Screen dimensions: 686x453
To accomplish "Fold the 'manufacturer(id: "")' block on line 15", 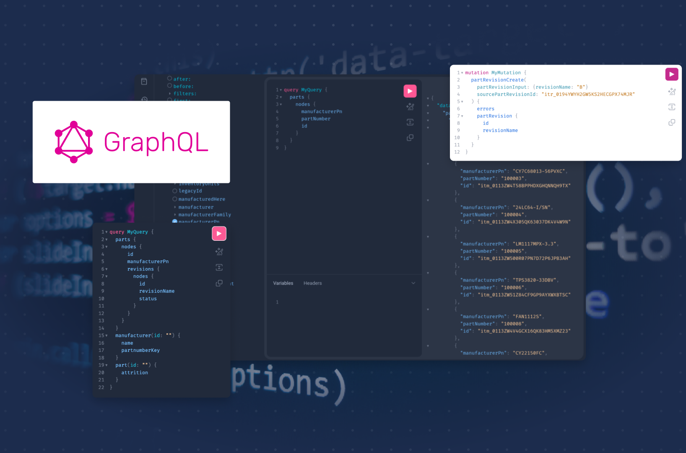I will click(107, 336).
